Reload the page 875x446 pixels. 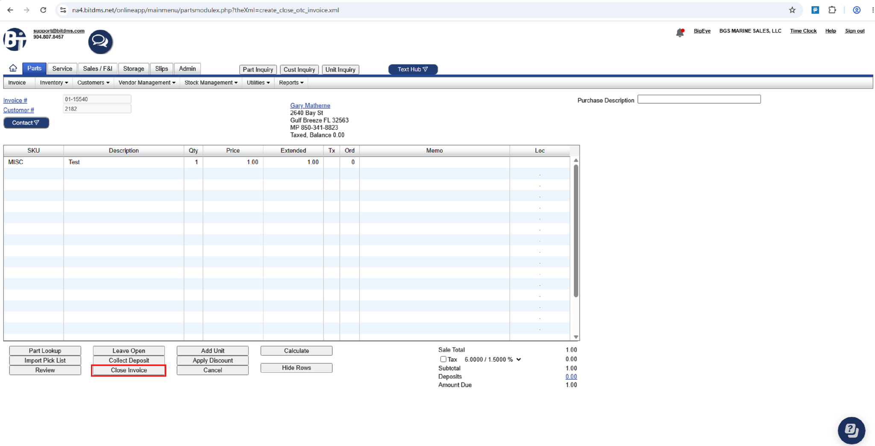(x=43, y=10)
